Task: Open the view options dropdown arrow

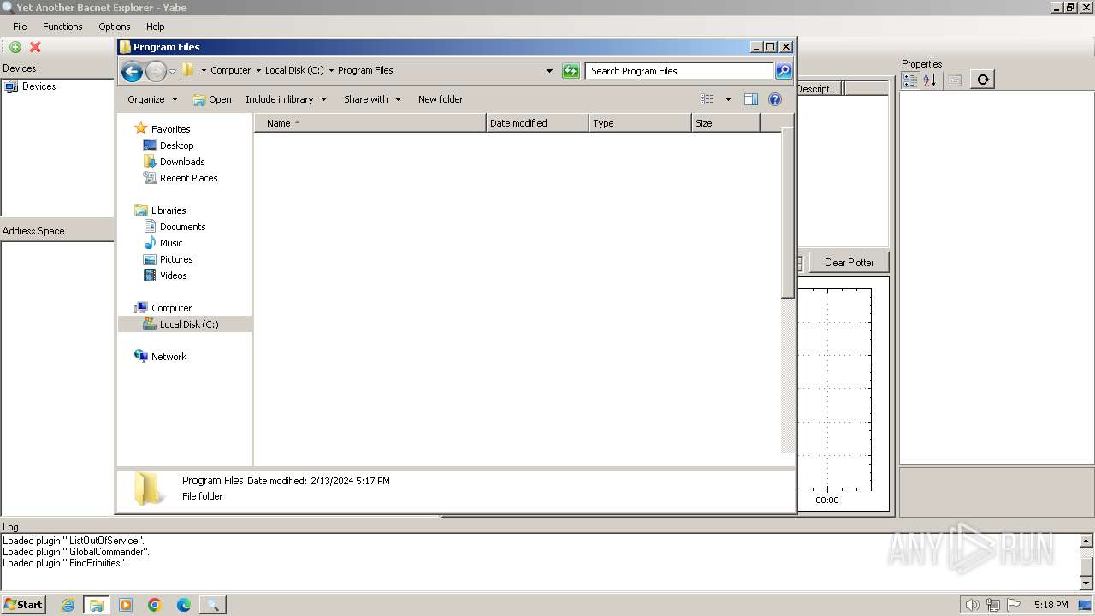Action: pos(728,99)
